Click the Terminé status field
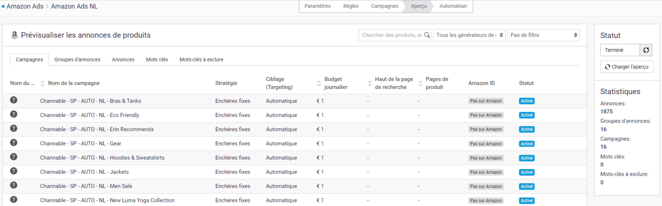Image resolution: width=662 pixels, height=206 pixels. pyautogui.click(x=620, y=50)
